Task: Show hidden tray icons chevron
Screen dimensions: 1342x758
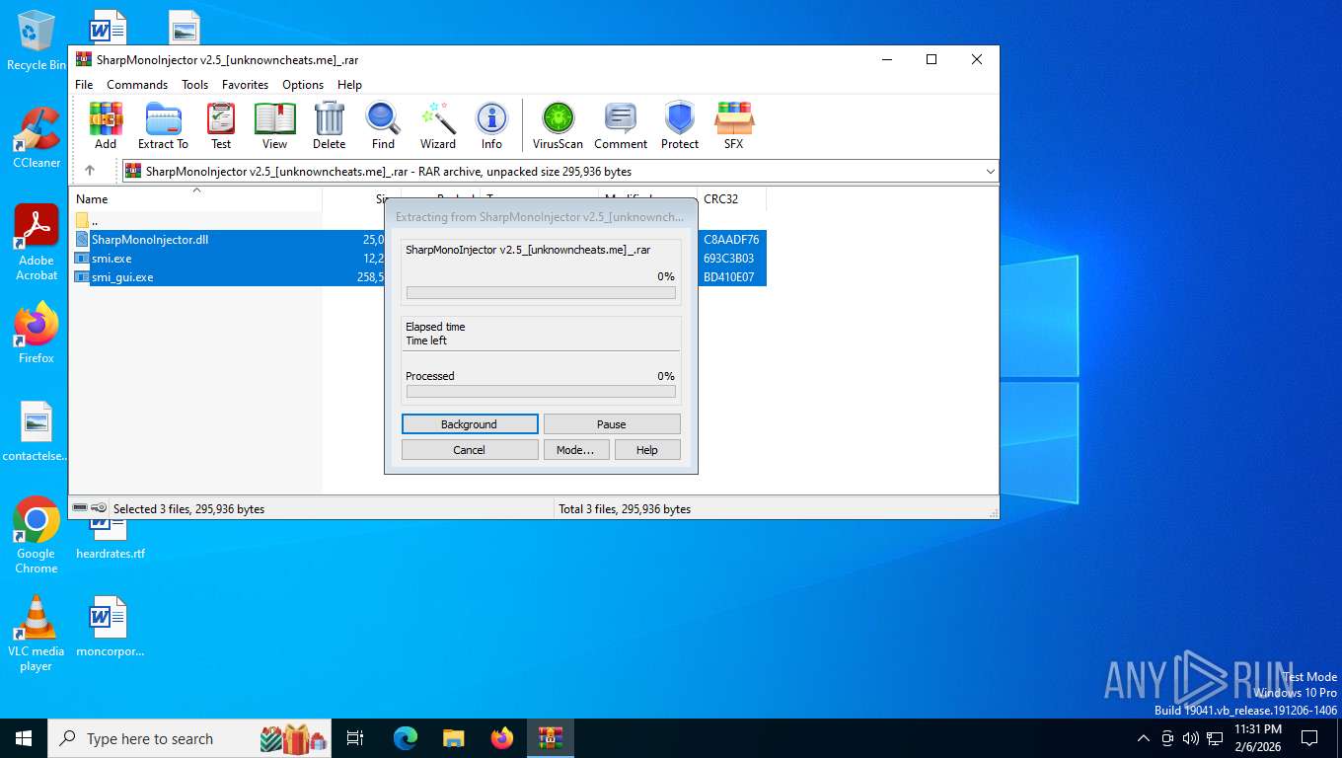Action: click(1144, 738)
